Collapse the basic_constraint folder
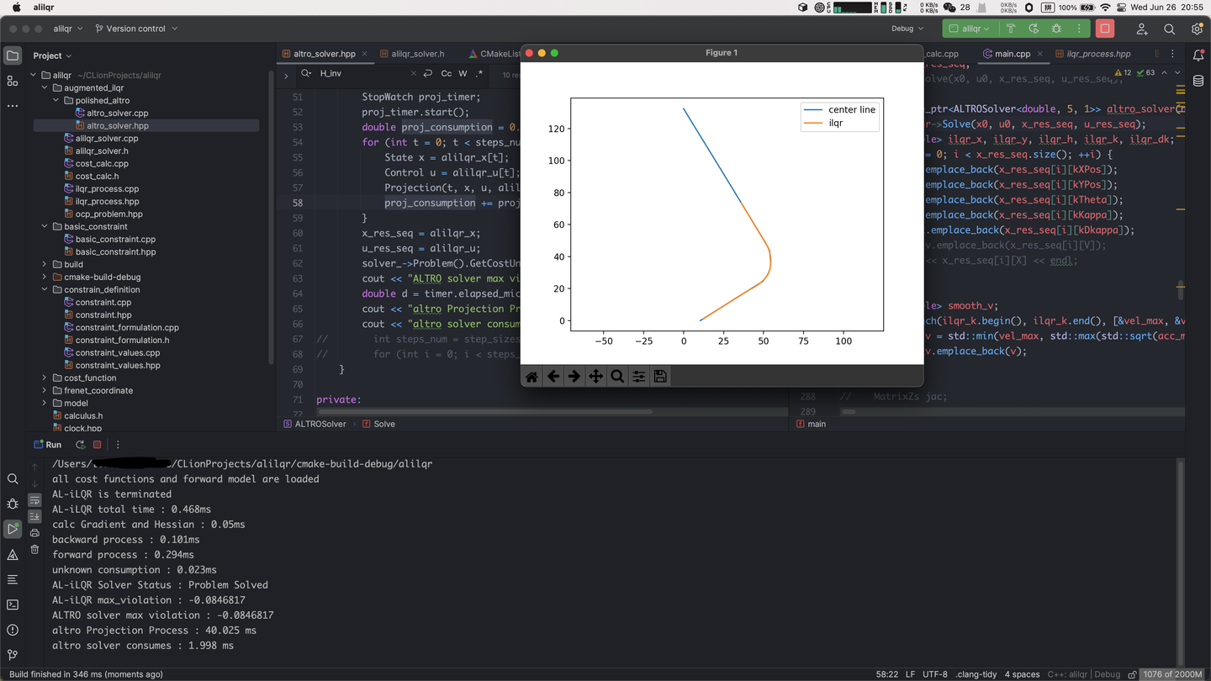 [x=45, y=227]
